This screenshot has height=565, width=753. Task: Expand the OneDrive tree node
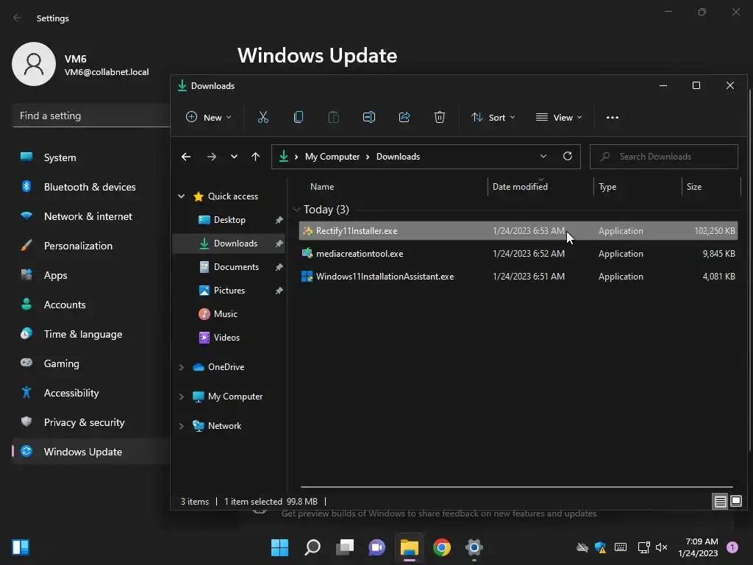click(x=182, y=367)
